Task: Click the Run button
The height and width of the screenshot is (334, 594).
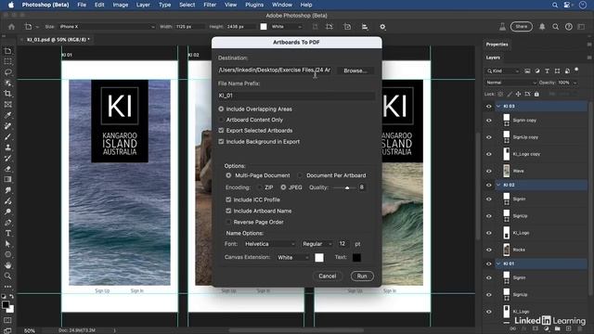Action: [x=362, y=276]
